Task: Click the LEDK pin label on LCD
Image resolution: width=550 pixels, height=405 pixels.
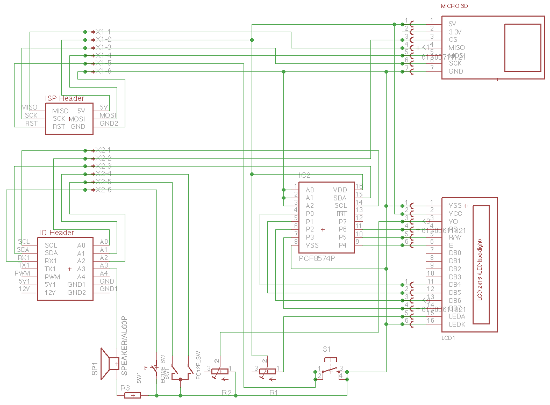Action: click(x=457, y=324)
